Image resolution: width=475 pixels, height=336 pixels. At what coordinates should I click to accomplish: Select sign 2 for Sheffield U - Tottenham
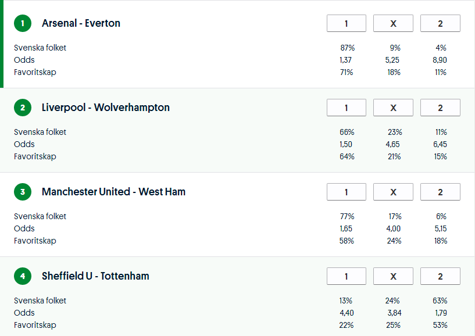point(440,276)
